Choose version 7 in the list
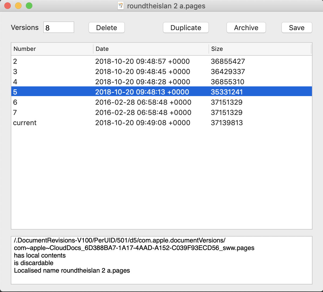Image resolution: width=323 pixels, height=292 pixels. [x=161, y=112]
